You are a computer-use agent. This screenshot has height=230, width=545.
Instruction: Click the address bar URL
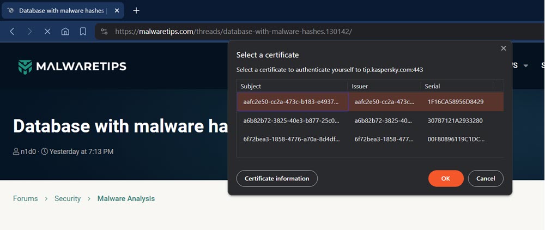tap(234, 32)
